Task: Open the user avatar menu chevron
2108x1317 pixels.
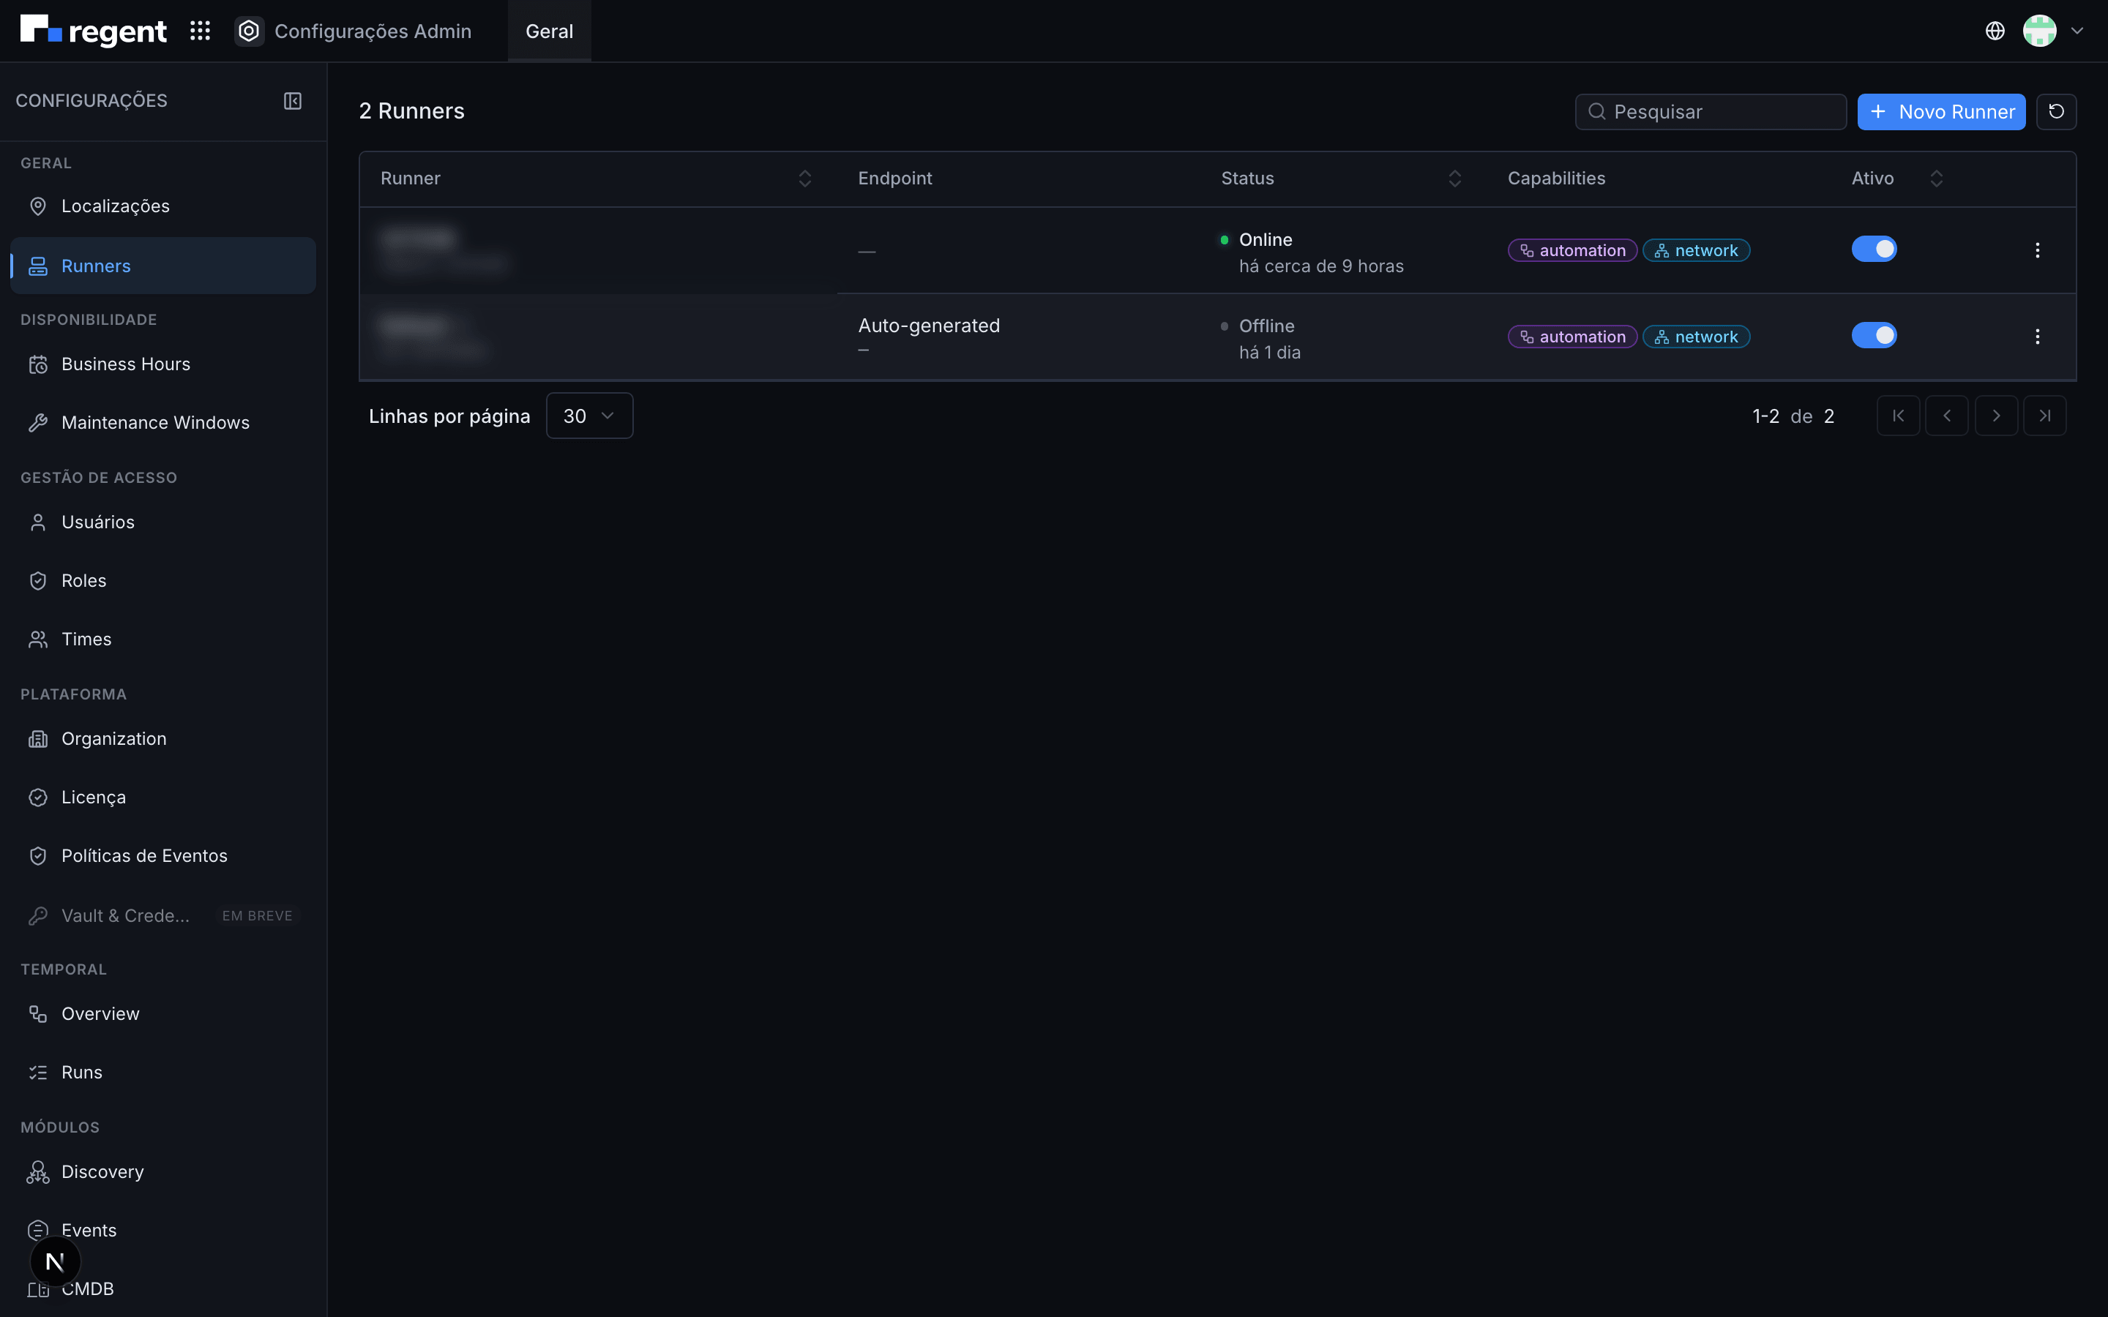Action: [2077, 31]
